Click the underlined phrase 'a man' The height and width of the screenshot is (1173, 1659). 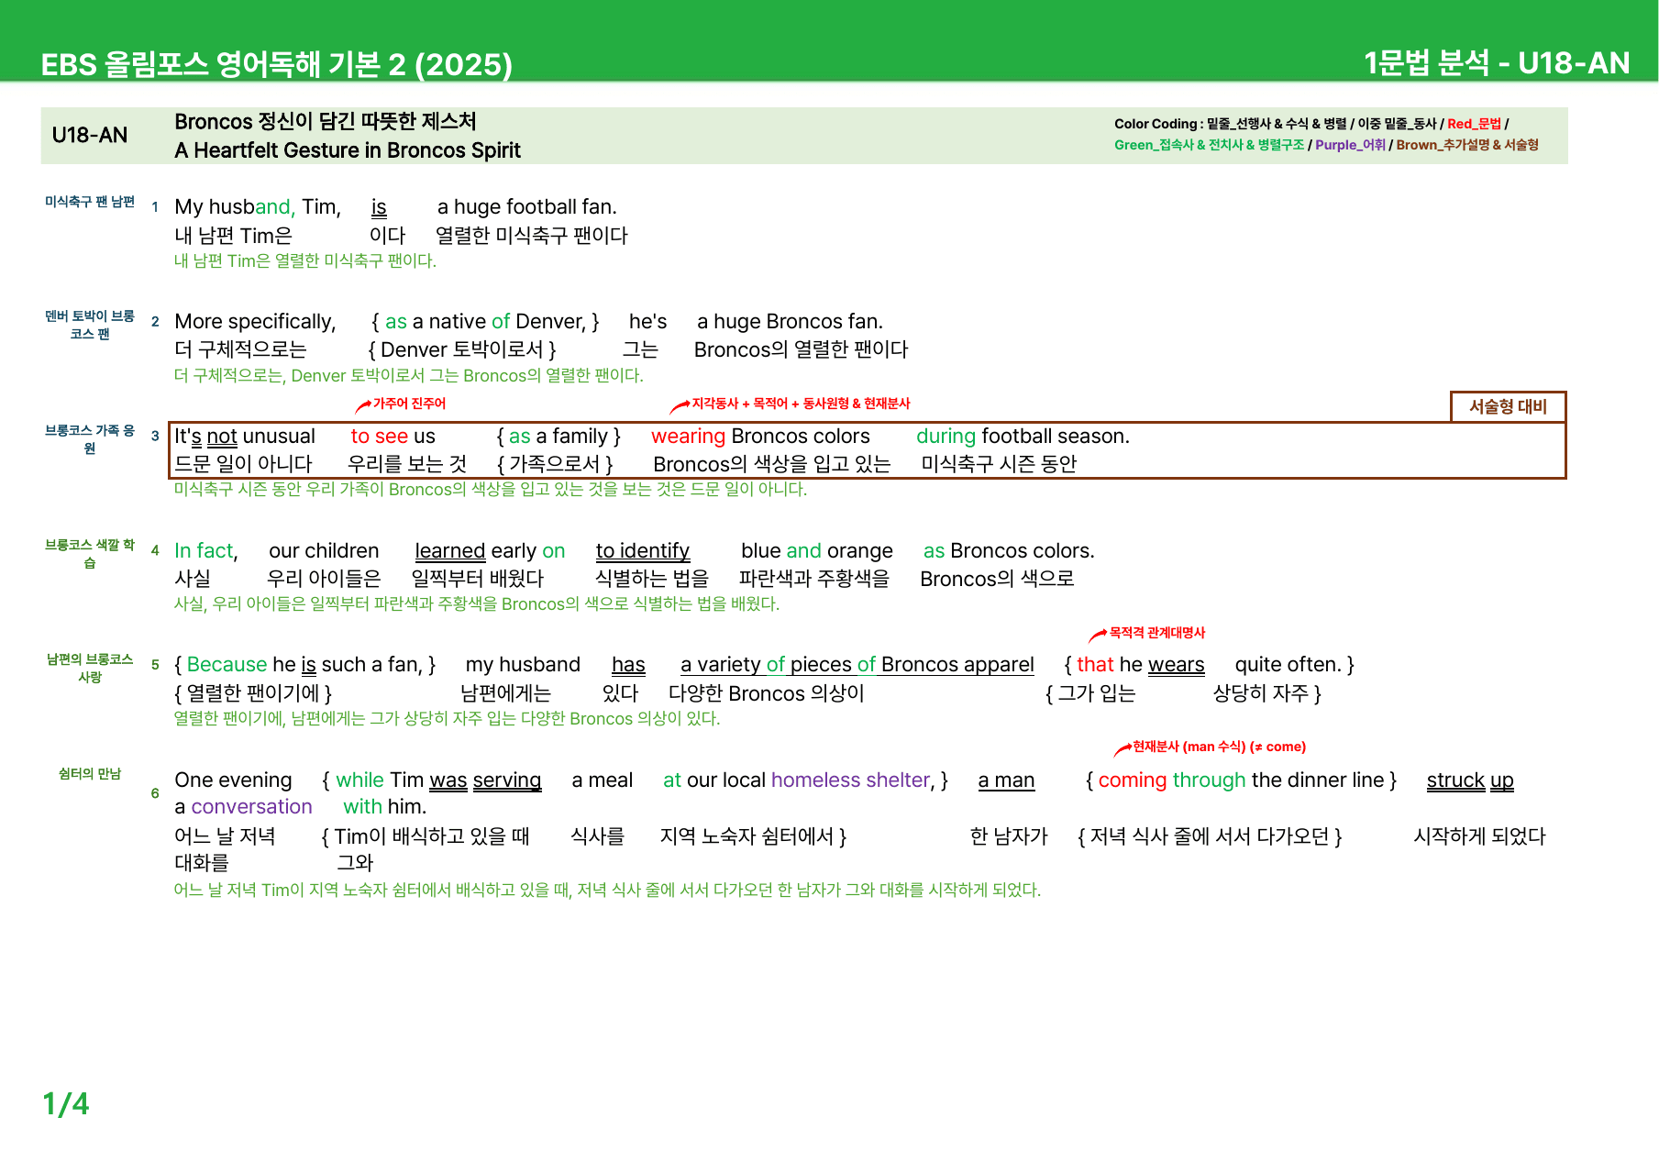pyautogui.click(x=1006, y=780)
